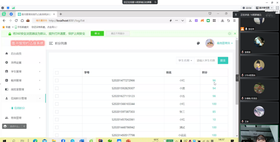Expand the 最高管理员 user dropdown
The width and height of the screenshot is (280, 142).
click(225, 43)
